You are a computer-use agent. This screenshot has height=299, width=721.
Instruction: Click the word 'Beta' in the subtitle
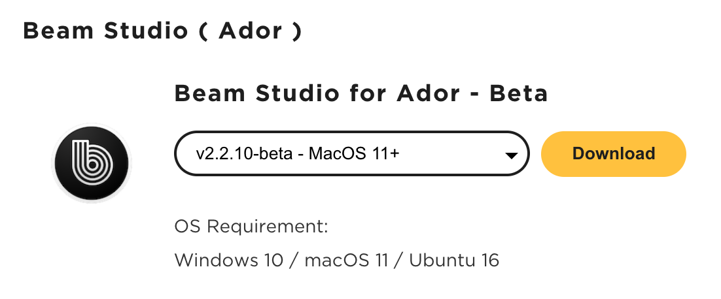click(x=518, y=93)
